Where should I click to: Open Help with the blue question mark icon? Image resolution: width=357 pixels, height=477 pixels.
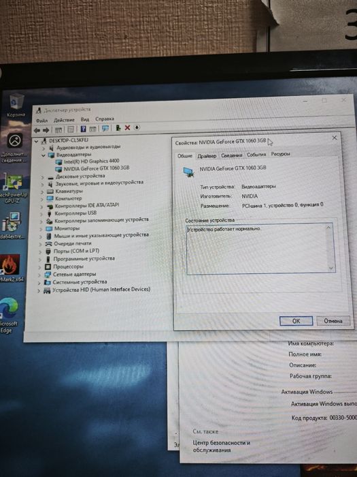83,129
